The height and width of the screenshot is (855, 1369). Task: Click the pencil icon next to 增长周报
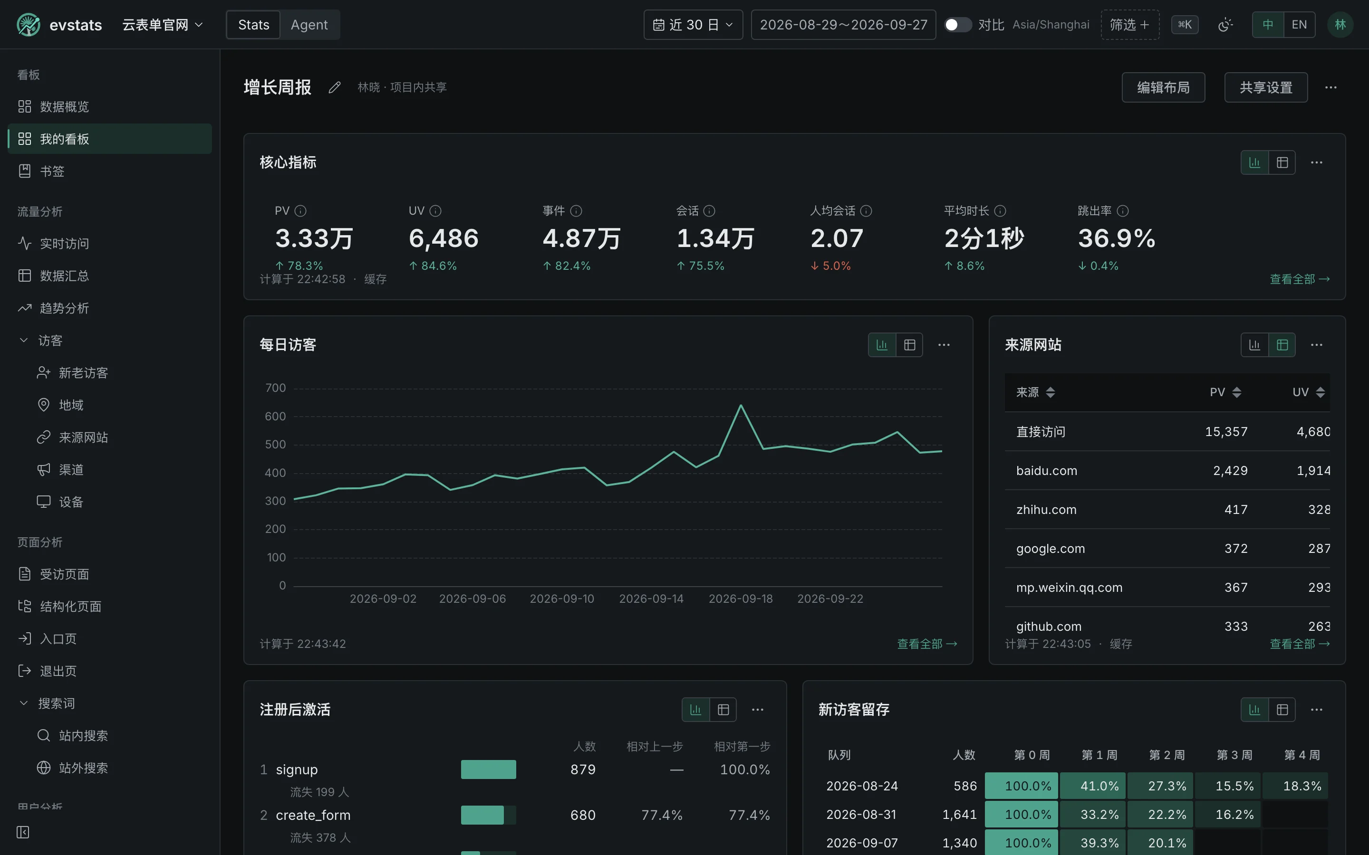[334, 87]
